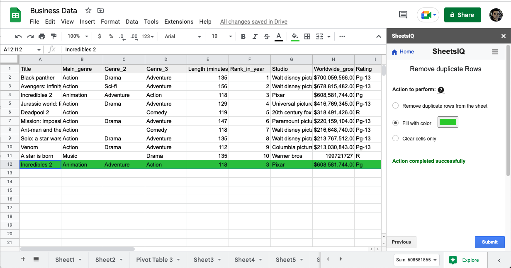The width and height of the screenshot is (511, 268).
Task: Open the Format menu
Action: 110,22
